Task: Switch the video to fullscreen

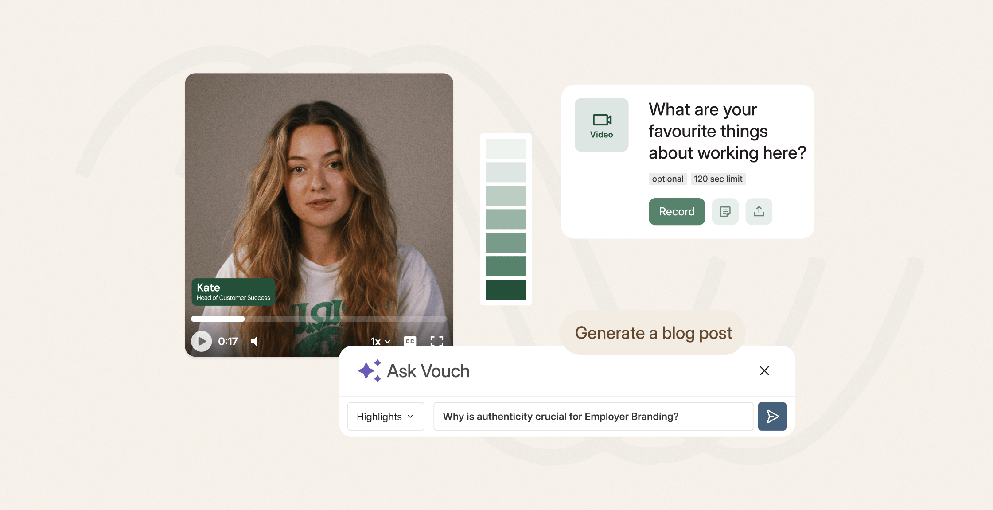Action: [437, 341]
